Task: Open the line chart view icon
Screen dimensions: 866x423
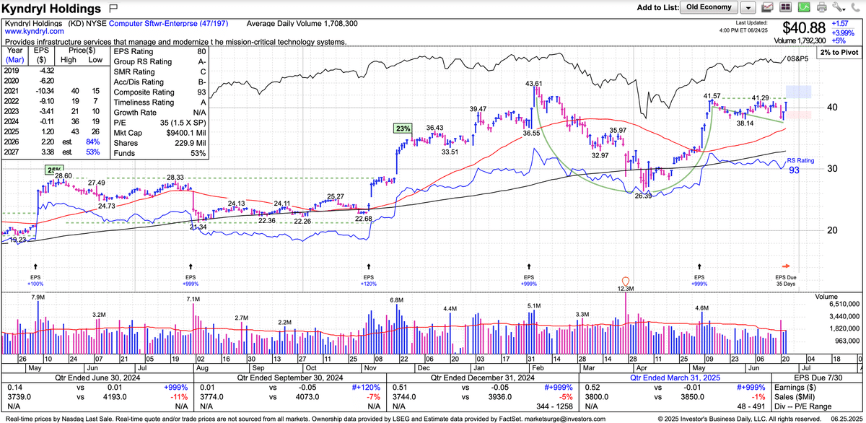Action: [x=768, y=8]
